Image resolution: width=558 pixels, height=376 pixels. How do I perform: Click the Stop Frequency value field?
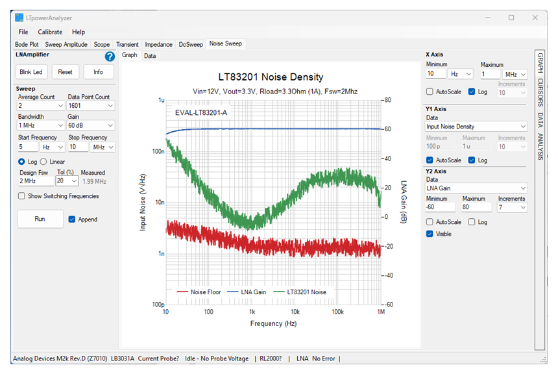point(78,147)
